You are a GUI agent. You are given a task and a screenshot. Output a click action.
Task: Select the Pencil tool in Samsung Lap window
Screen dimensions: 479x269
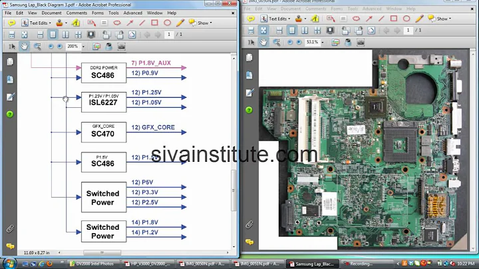(x=180, y=23)
